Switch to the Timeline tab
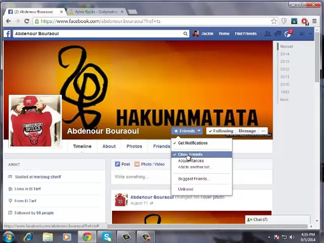 (82, 146)
